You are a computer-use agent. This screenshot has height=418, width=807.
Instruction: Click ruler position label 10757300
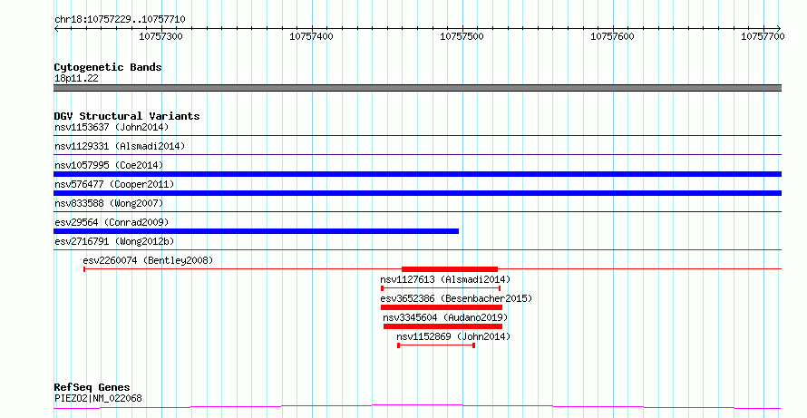[161, 36]
